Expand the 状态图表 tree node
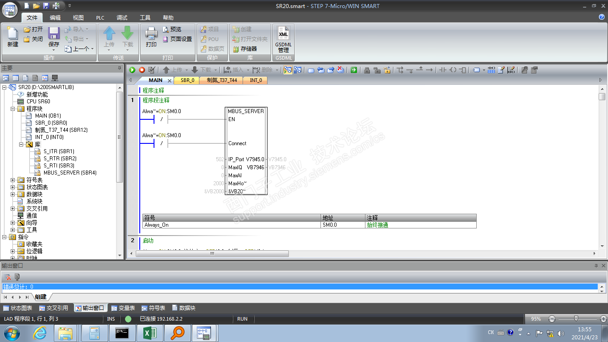 tap(13, 187)
